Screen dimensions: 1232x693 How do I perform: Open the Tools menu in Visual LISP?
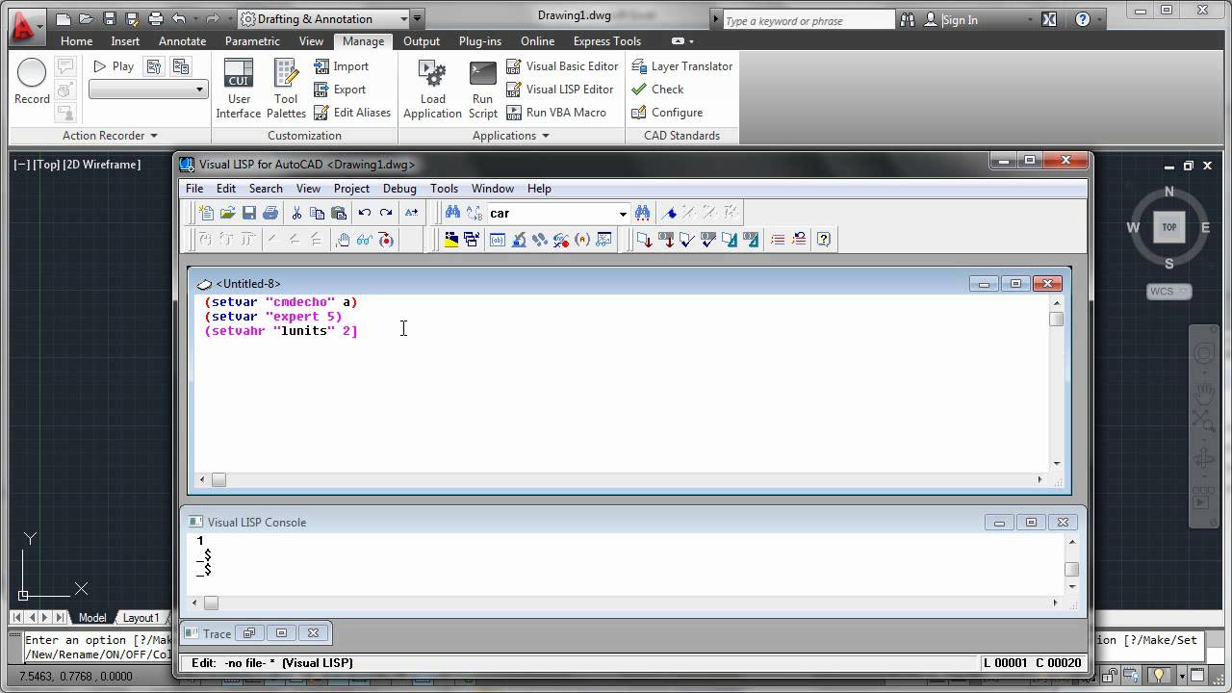pos(444,189)
